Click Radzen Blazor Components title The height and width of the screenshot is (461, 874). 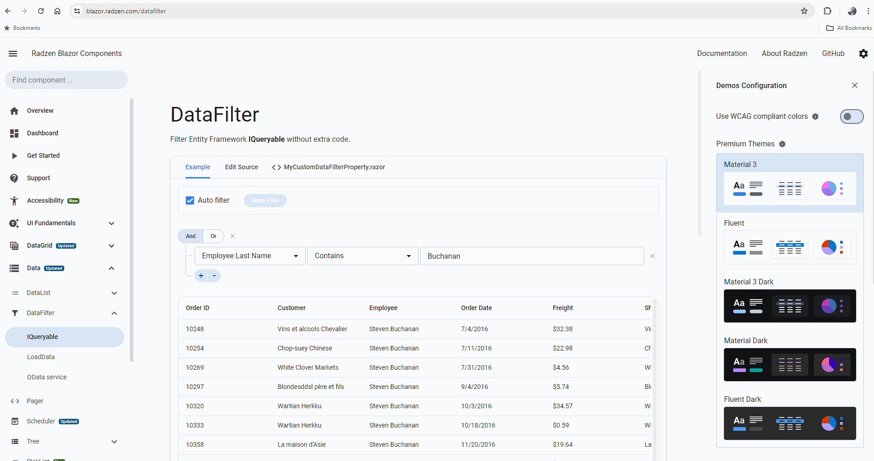[77, 54]
